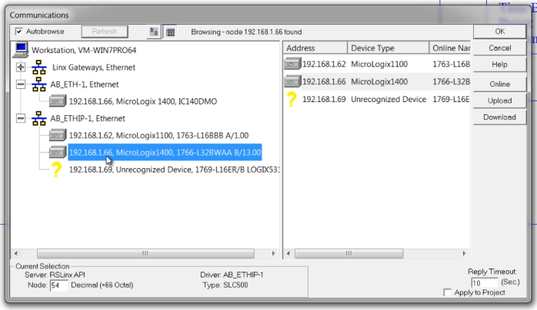Click list pane horizontal scrollbar thumb
Viewport: 537px width, 310px height.
(349, 253)
